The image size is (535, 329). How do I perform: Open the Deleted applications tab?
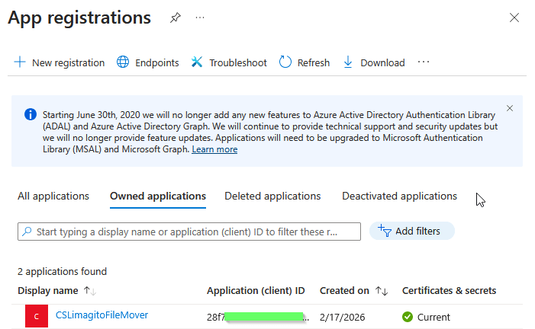[x=272, y=196]
